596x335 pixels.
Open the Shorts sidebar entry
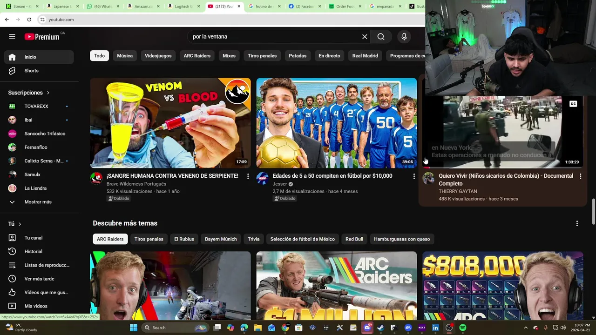pyautogui.click(x=39, y=71)
